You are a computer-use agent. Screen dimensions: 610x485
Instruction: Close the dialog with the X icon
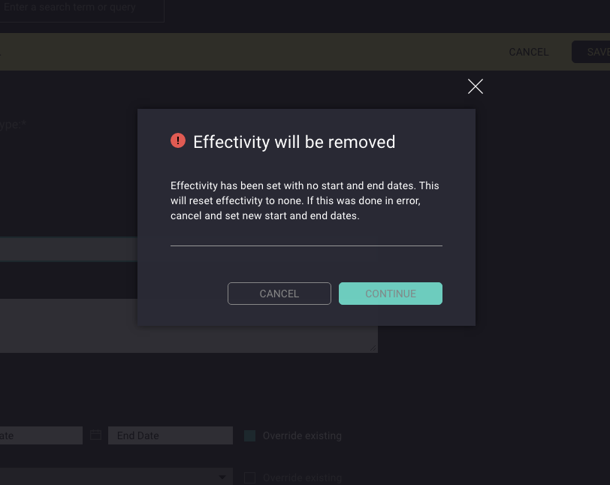point(476,86)
